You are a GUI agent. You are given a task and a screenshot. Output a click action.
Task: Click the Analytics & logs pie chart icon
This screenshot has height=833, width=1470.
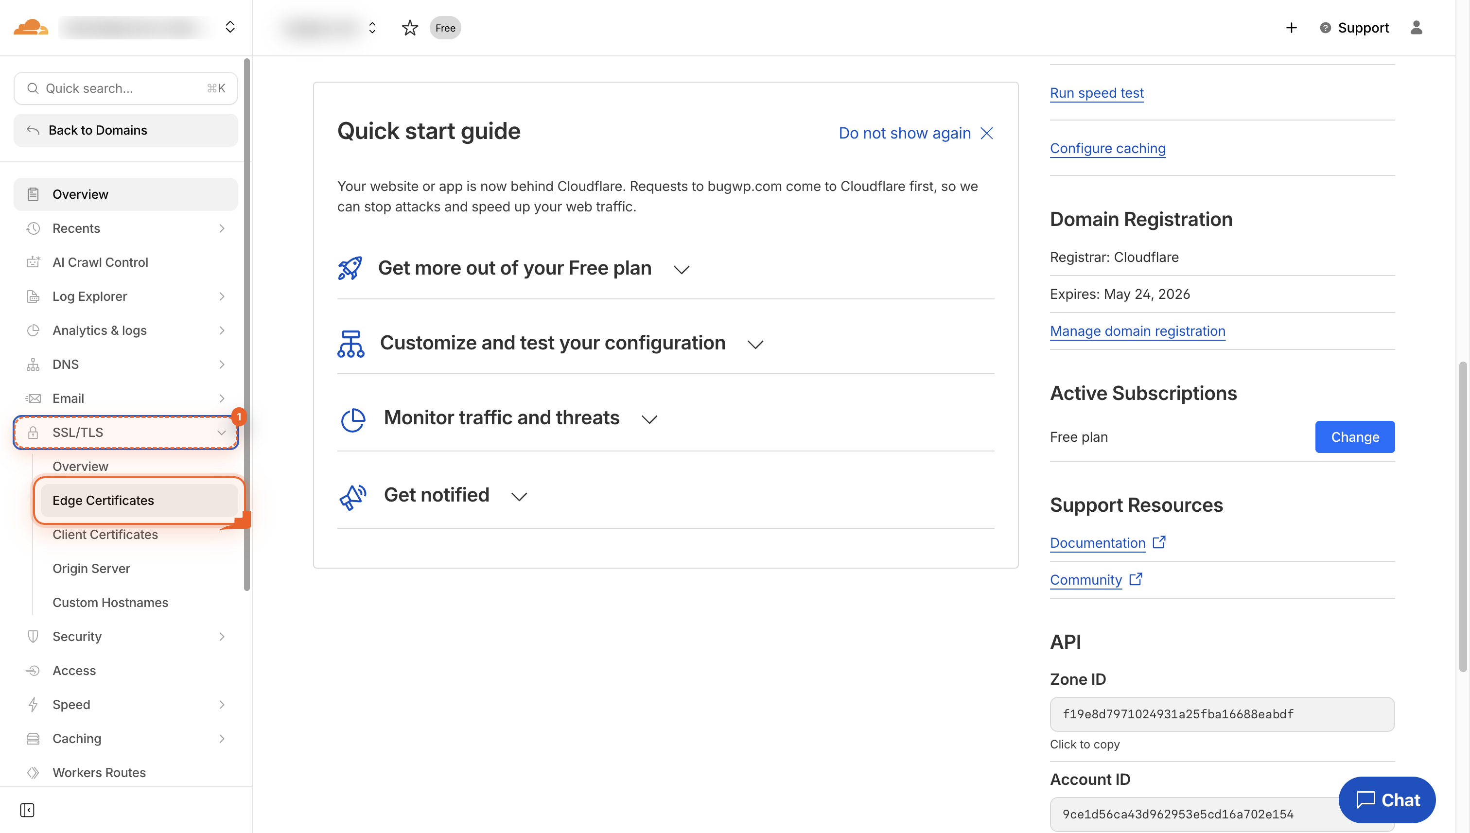point(33,330)
